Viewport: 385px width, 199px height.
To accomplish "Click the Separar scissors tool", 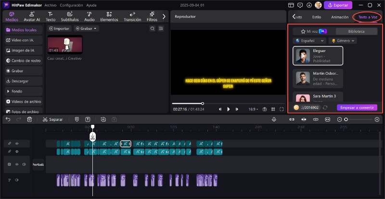I will click(x=52, y=119).
